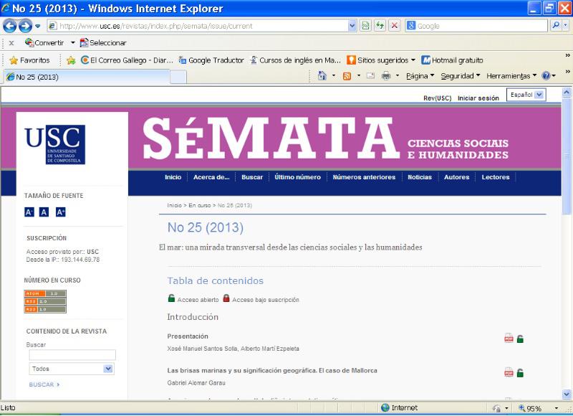Click the Iniciar sesión link
The width and height of the screenshot is (573, 416).
click(x=478, y=98)
